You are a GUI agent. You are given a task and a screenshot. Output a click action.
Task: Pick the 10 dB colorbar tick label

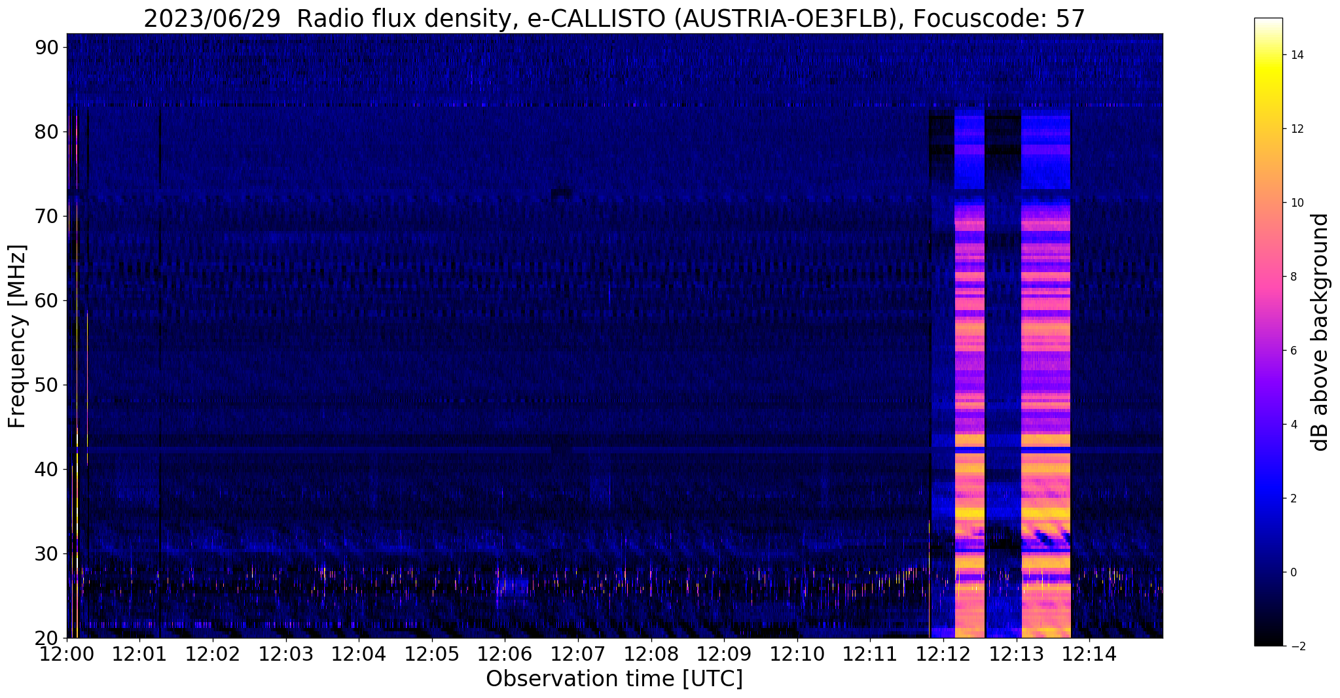tap(1295, 203)
